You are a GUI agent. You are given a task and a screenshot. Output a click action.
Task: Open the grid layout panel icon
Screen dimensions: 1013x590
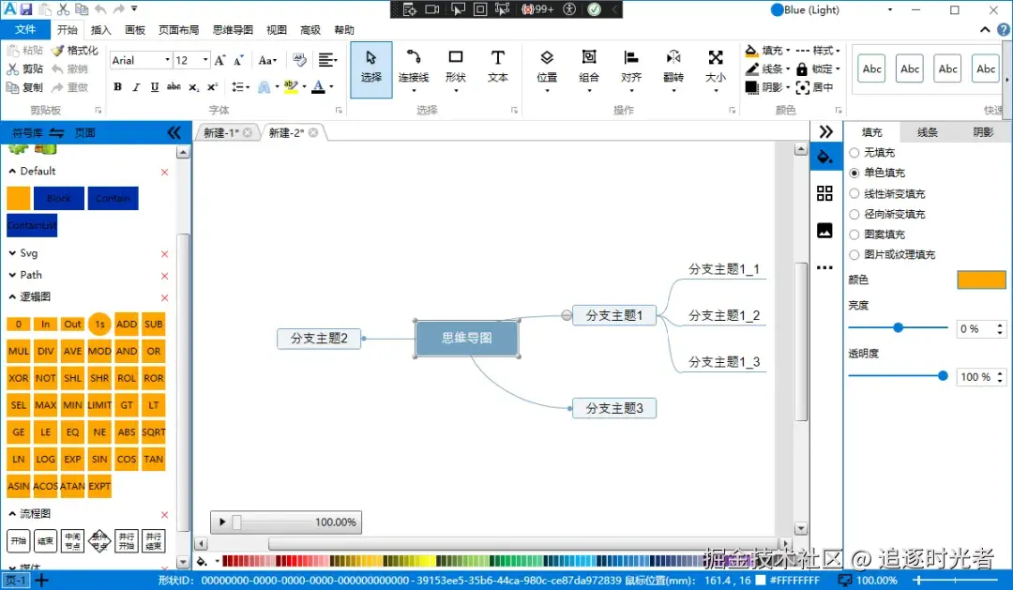click(x=825, y=193)
